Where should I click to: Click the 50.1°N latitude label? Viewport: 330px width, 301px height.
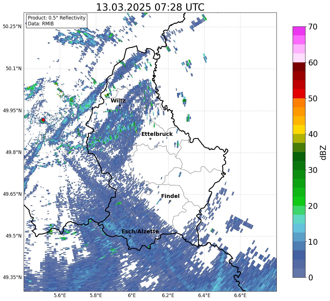(13, 68)
